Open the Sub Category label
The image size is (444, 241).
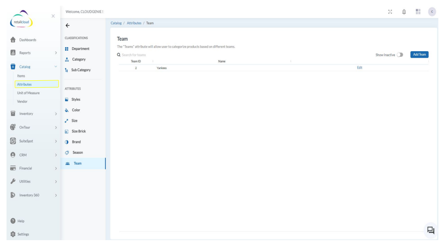coord(81,70)
